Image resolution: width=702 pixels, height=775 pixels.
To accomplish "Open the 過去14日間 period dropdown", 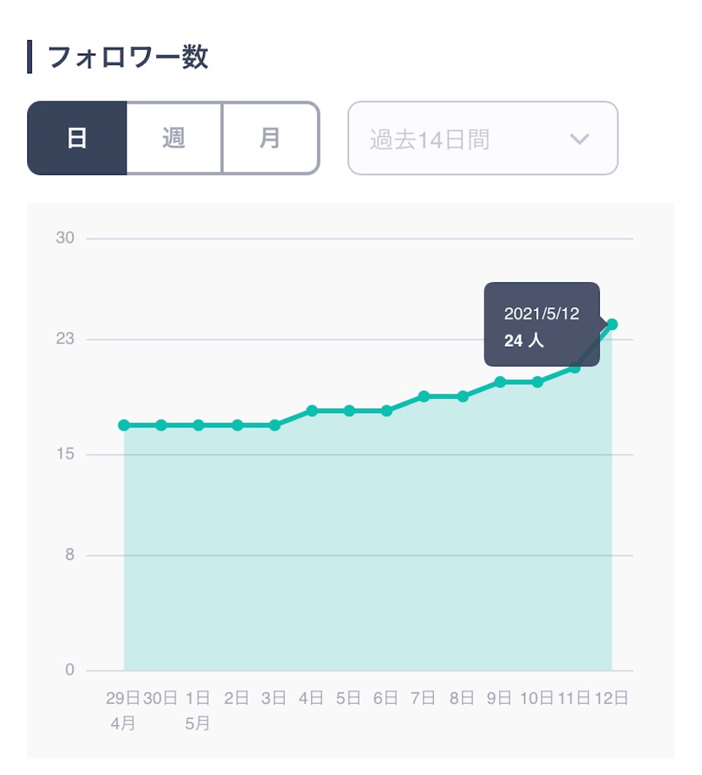I will pyautogui.click(x=483, y=139).
